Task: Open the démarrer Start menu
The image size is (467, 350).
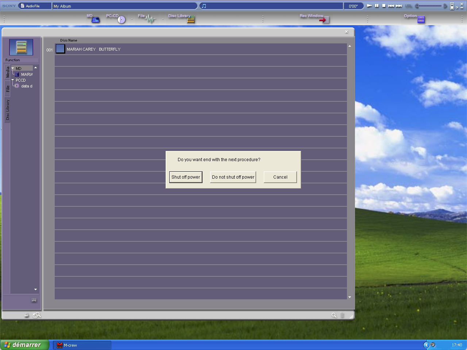Action: point(24,345)
